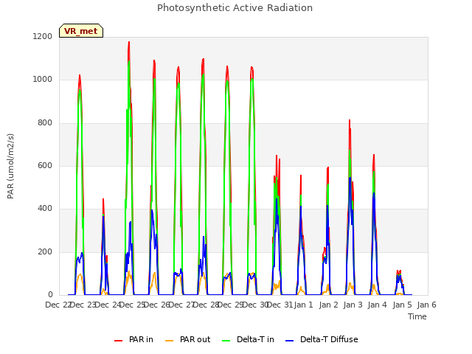Click the 0 y-axis tick label
The height and width of the screenshot is (354, 472).
coord(50,295)
